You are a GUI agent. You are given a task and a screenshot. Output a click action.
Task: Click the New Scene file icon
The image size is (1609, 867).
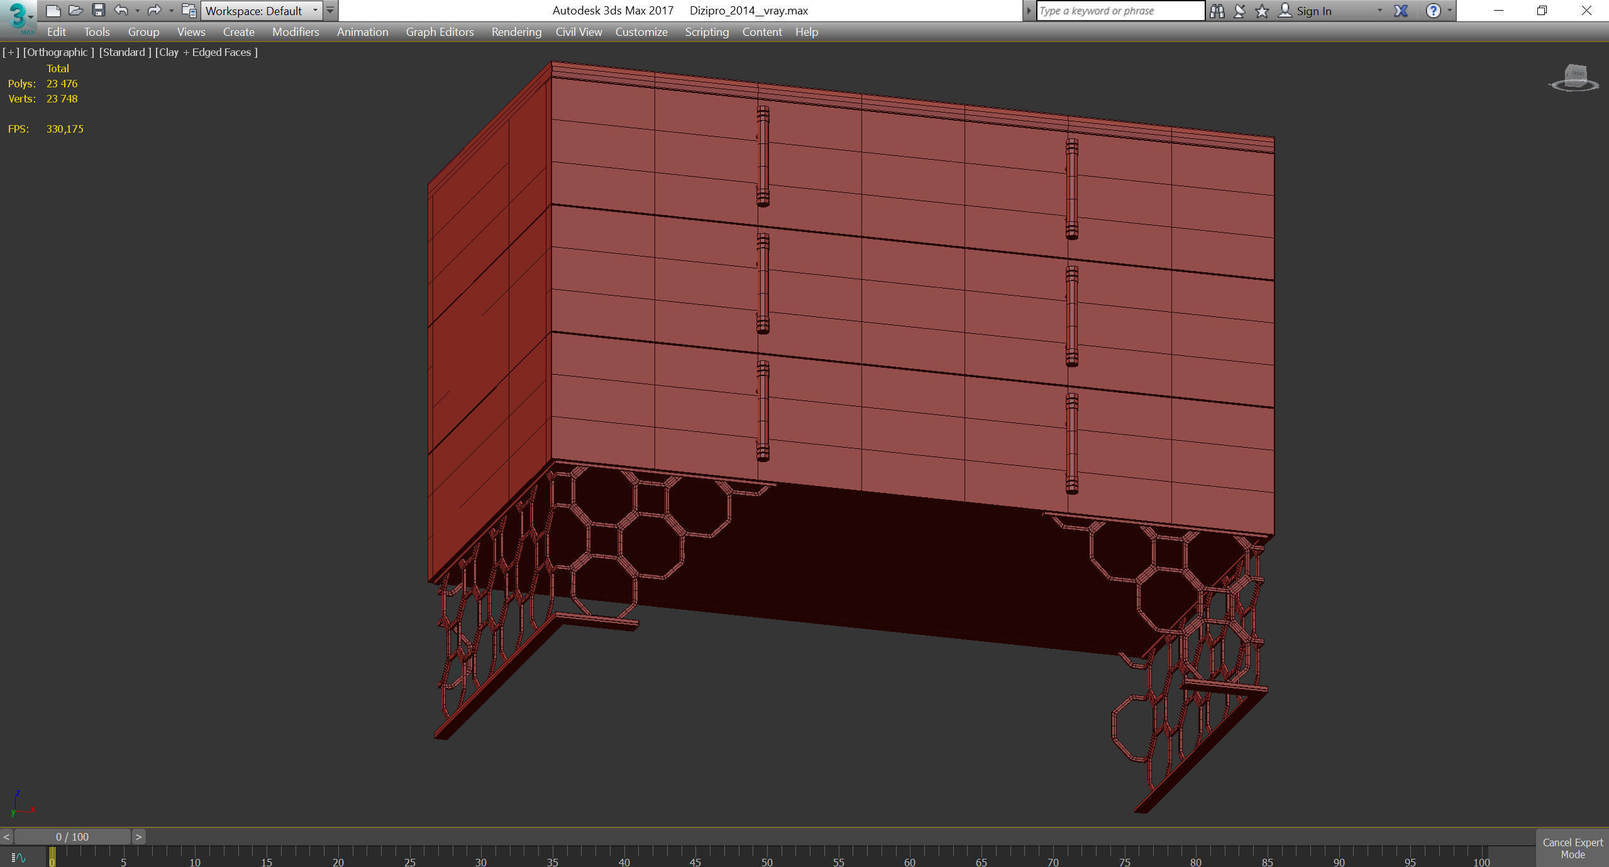pyautogui.click(x=53, y=10)
